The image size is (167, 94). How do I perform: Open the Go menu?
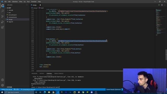click(x=25, y=2)
